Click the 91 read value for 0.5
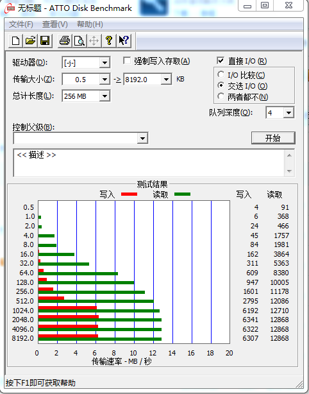309x394 pixels. pos(285,207)
